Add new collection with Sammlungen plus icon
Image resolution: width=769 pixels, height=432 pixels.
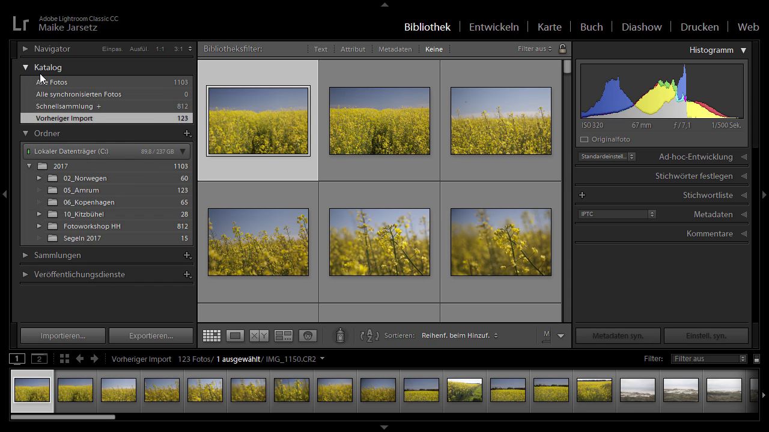(187, 255)
